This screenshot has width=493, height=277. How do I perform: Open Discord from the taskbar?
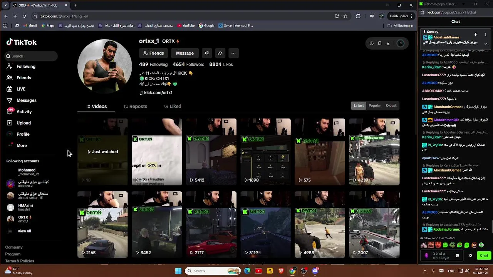click(315, 271)
